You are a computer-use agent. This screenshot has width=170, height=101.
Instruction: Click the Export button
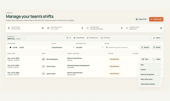[157, 38]
